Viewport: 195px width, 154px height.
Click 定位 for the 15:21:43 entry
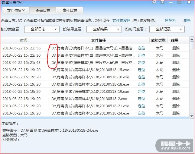click(x=141, y=63)
